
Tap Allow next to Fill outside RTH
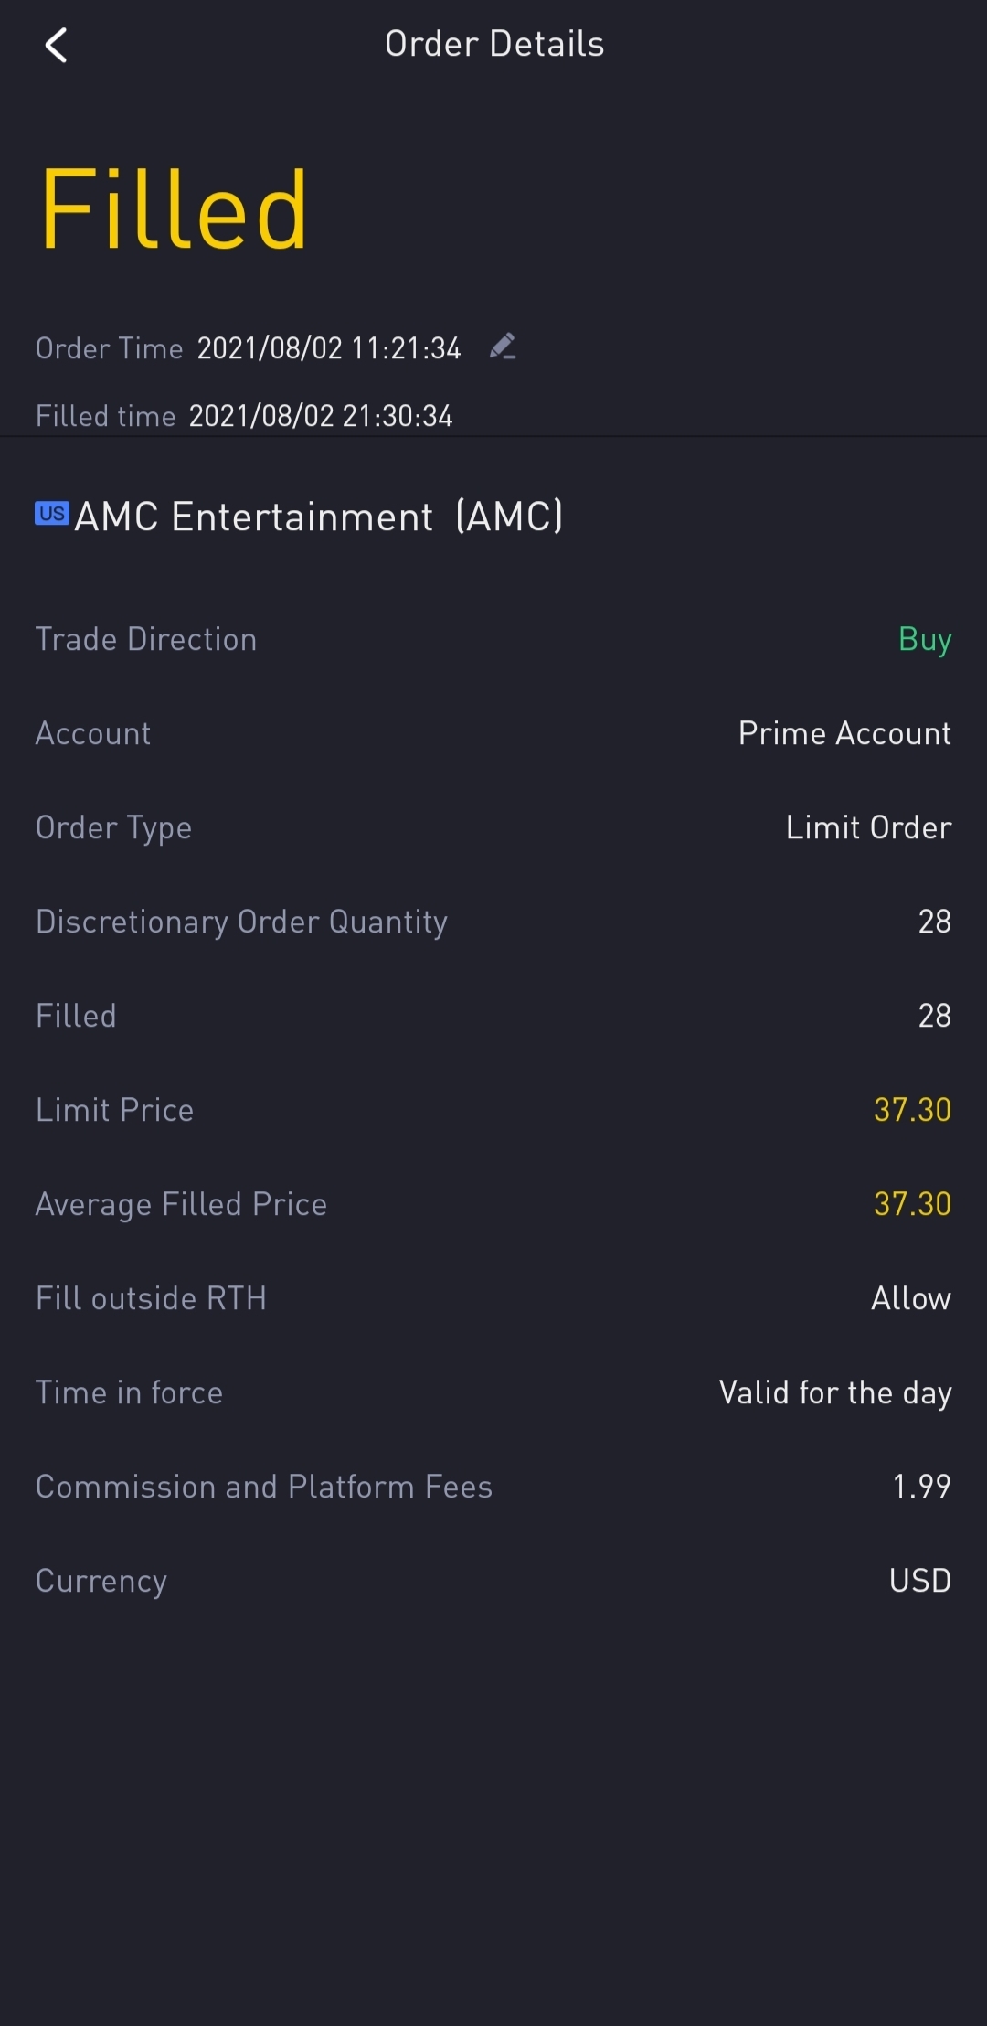pyautogui.click(x=910, y=1298)
